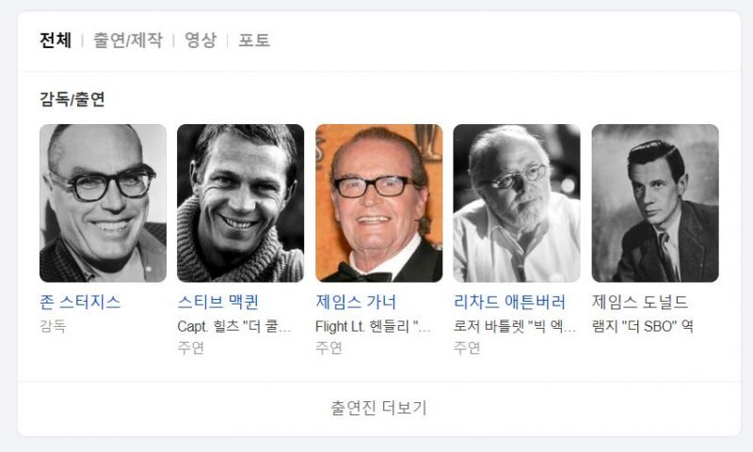Go to the 포토 tab
753x452 pixels.
tap(254, 39)
